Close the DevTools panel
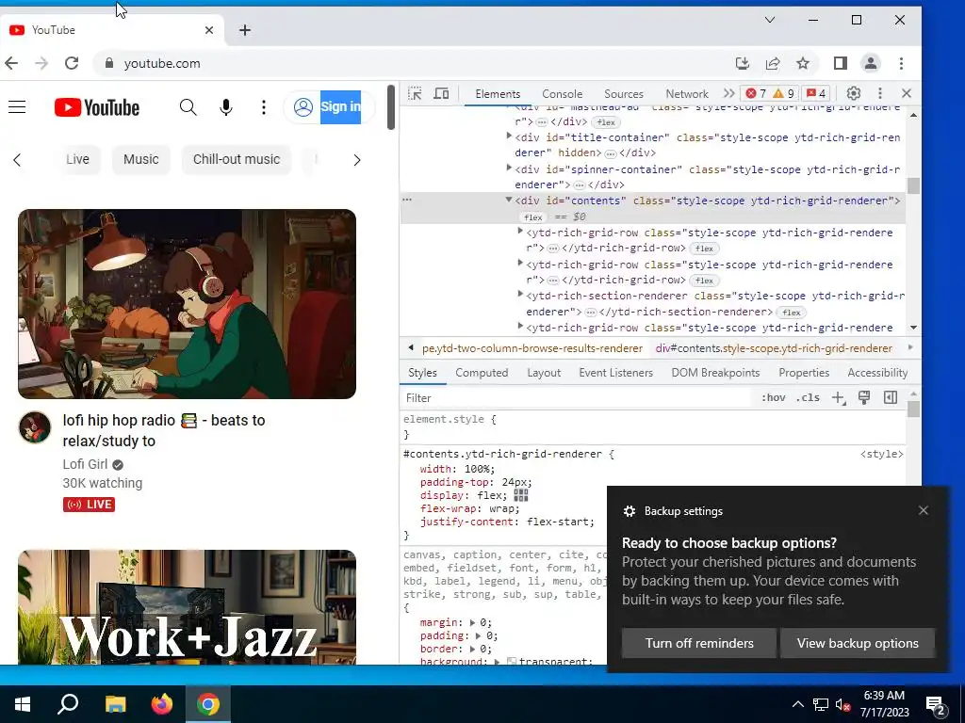Image resolution: width=965 pixels, height=723 pixels. click(x=906, y=93)
